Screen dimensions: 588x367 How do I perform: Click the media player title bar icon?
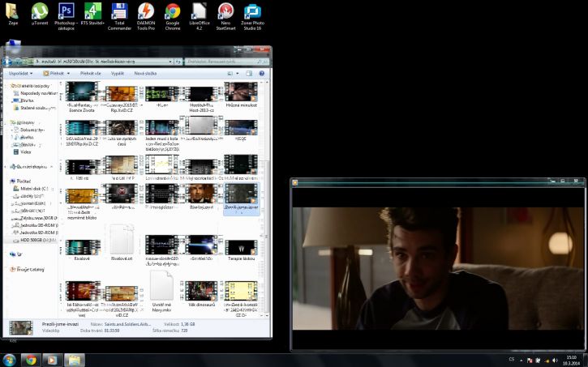point(295,182)
